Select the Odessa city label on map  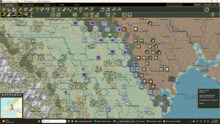171,77
